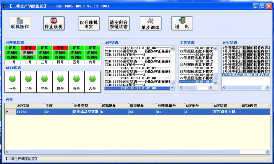Viewport: 274px width, 164px height.
Task: Click the 退出 exit door button
Action: click(x=182, y=23)
